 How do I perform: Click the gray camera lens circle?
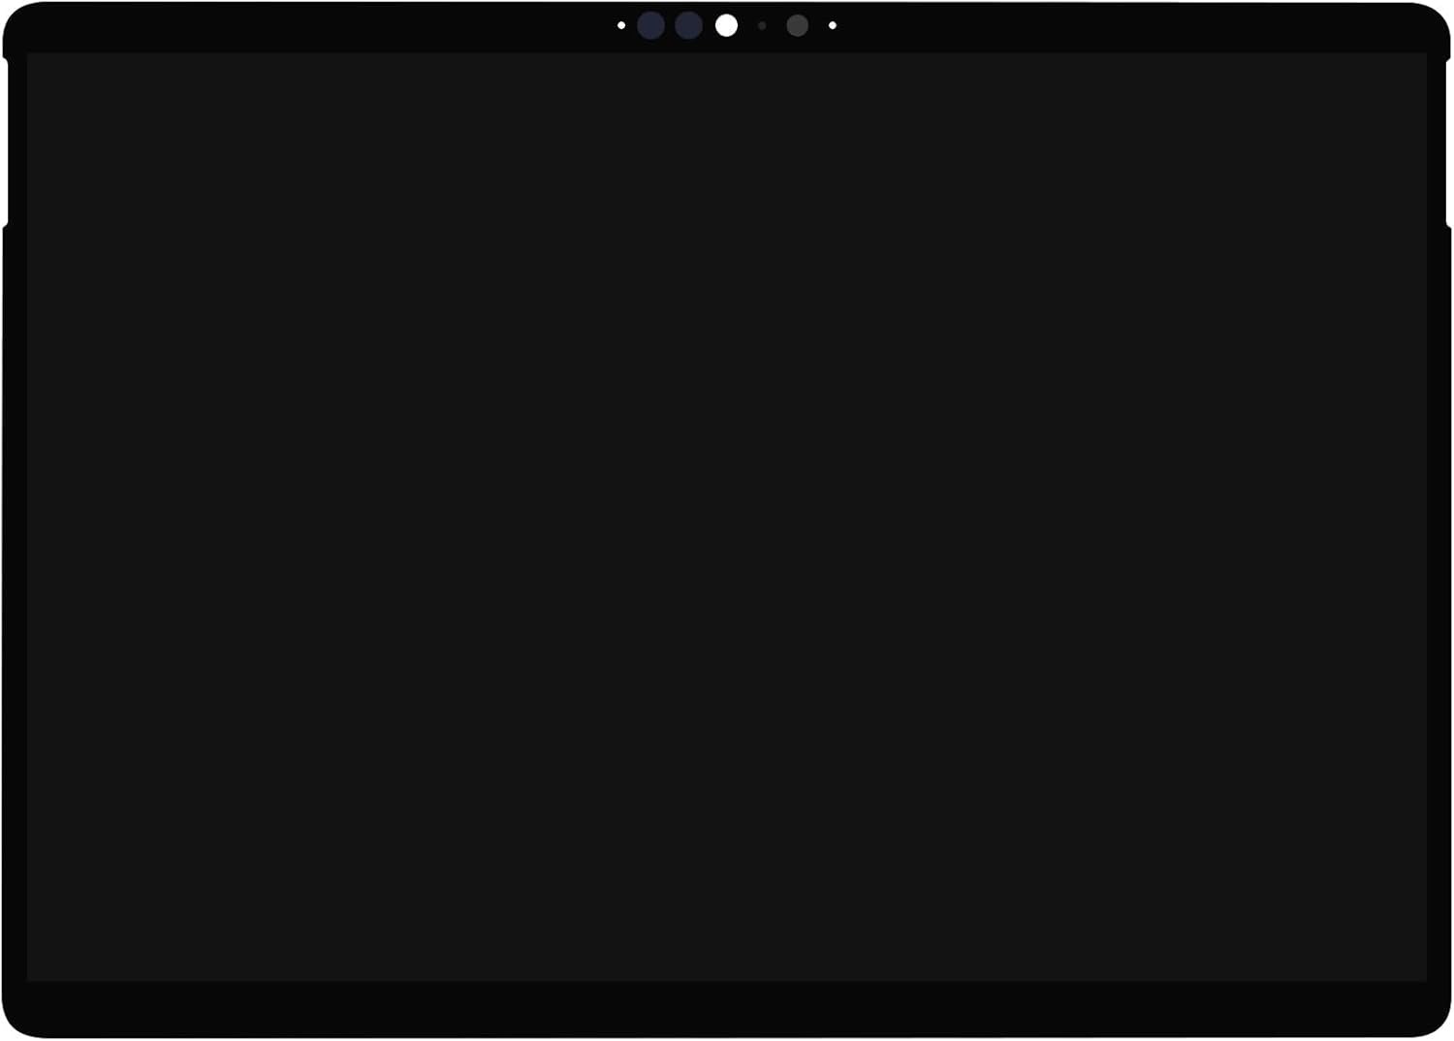797,26
